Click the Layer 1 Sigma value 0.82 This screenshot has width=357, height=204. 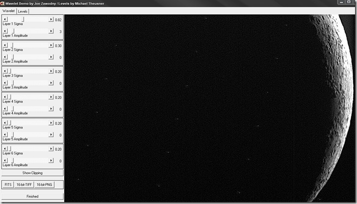58,20
